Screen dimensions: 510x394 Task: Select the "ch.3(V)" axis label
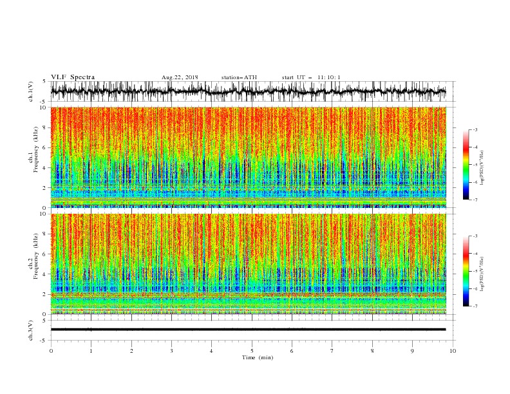point(31,331)
